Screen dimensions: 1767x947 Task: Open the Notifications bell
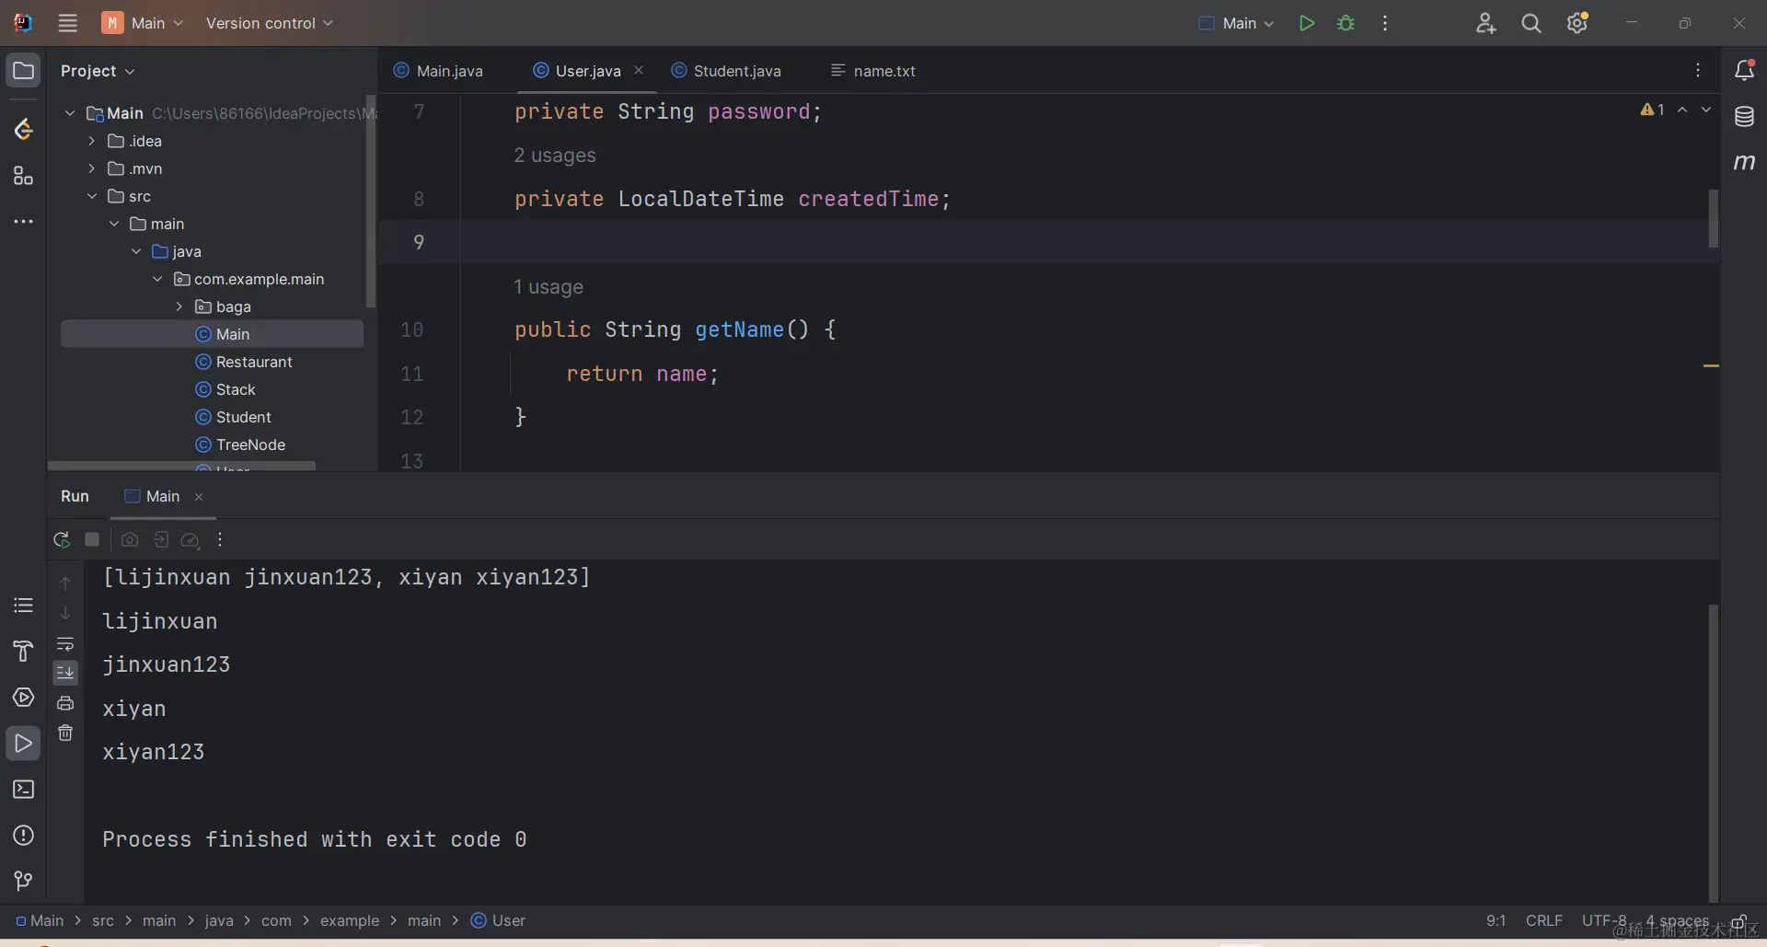click(x=1744, y=70)
